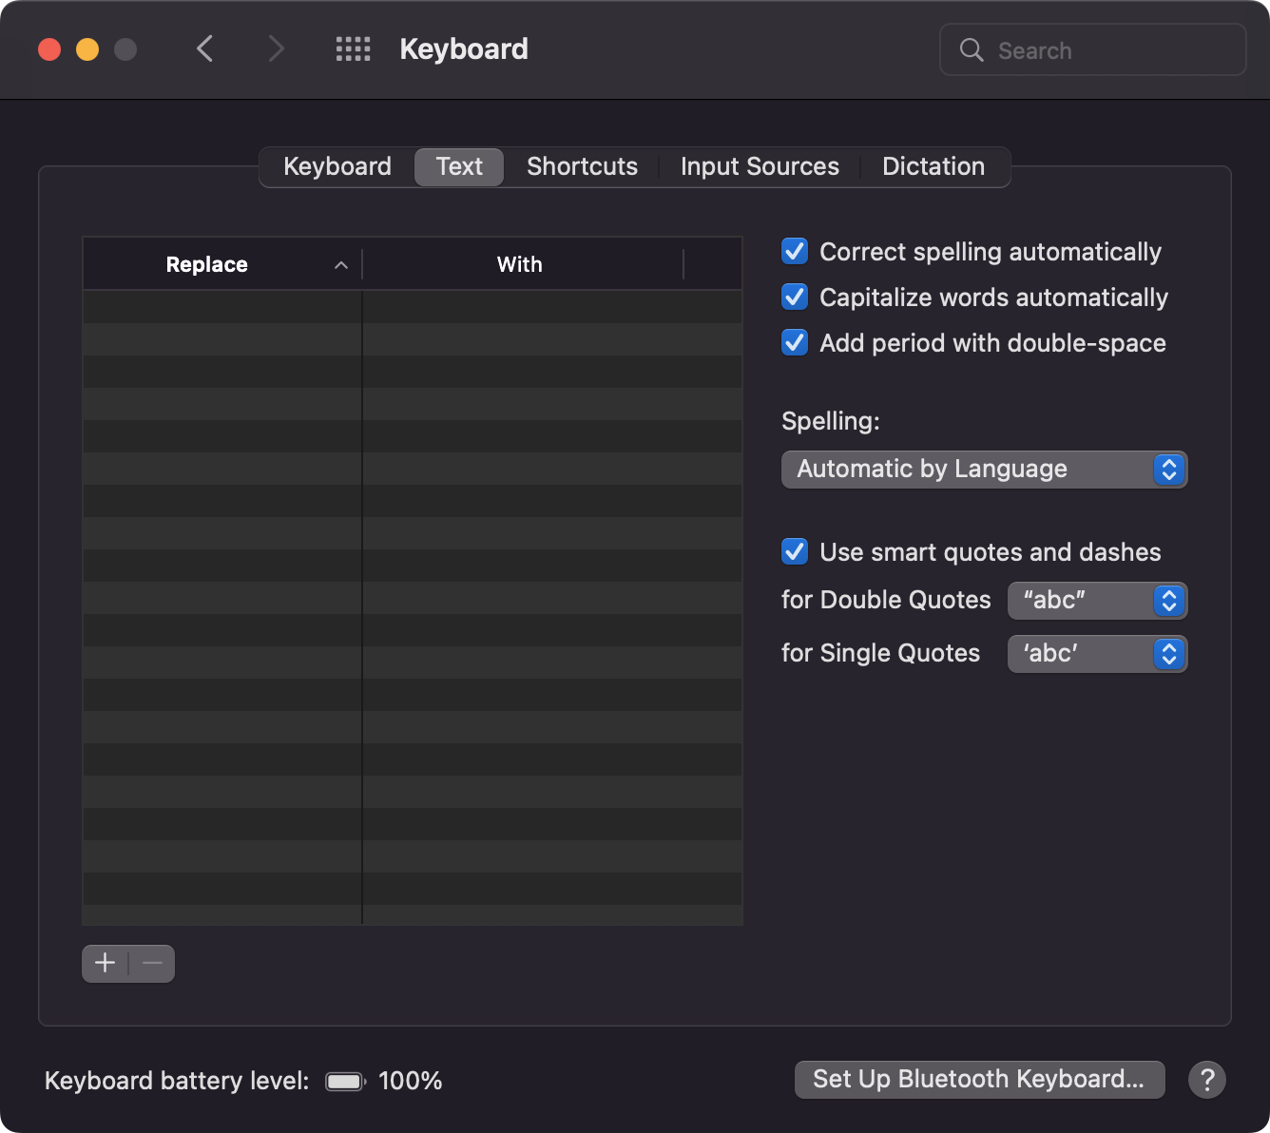The width and height of the screenshot is (1270, 1133).
Task: Click the keyboard battery level icon
Action: click(x=345, y=1082)
